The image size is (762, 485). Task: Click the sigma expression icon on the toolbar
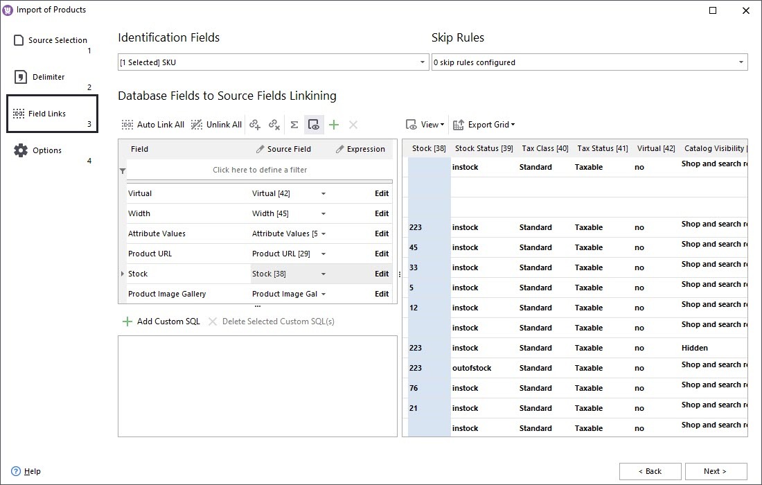295,125
